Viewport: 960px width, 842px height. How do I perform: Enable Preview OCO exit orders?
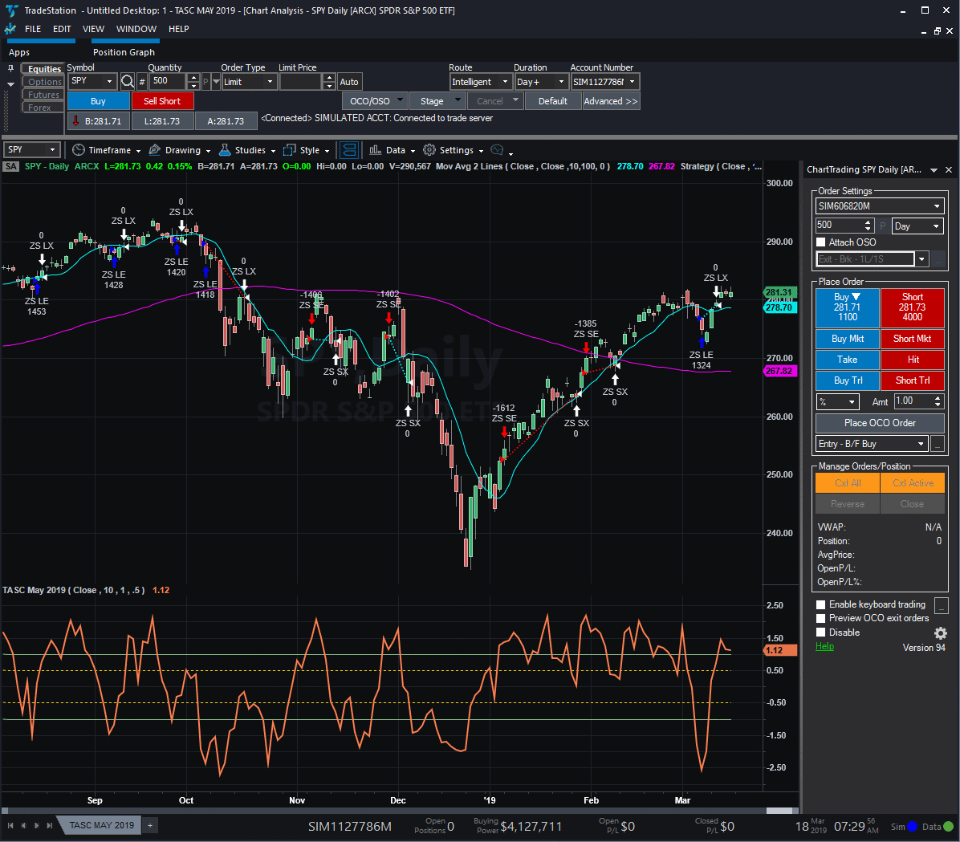(820, 618)
